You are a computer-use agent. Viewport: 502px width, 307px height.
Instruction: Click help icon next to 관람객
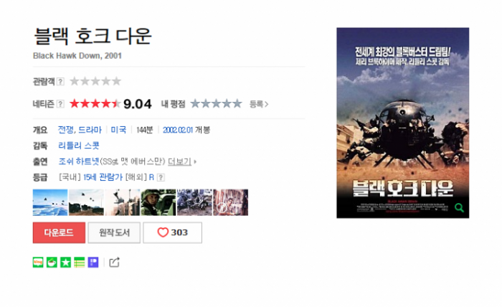tap(60, 82)
